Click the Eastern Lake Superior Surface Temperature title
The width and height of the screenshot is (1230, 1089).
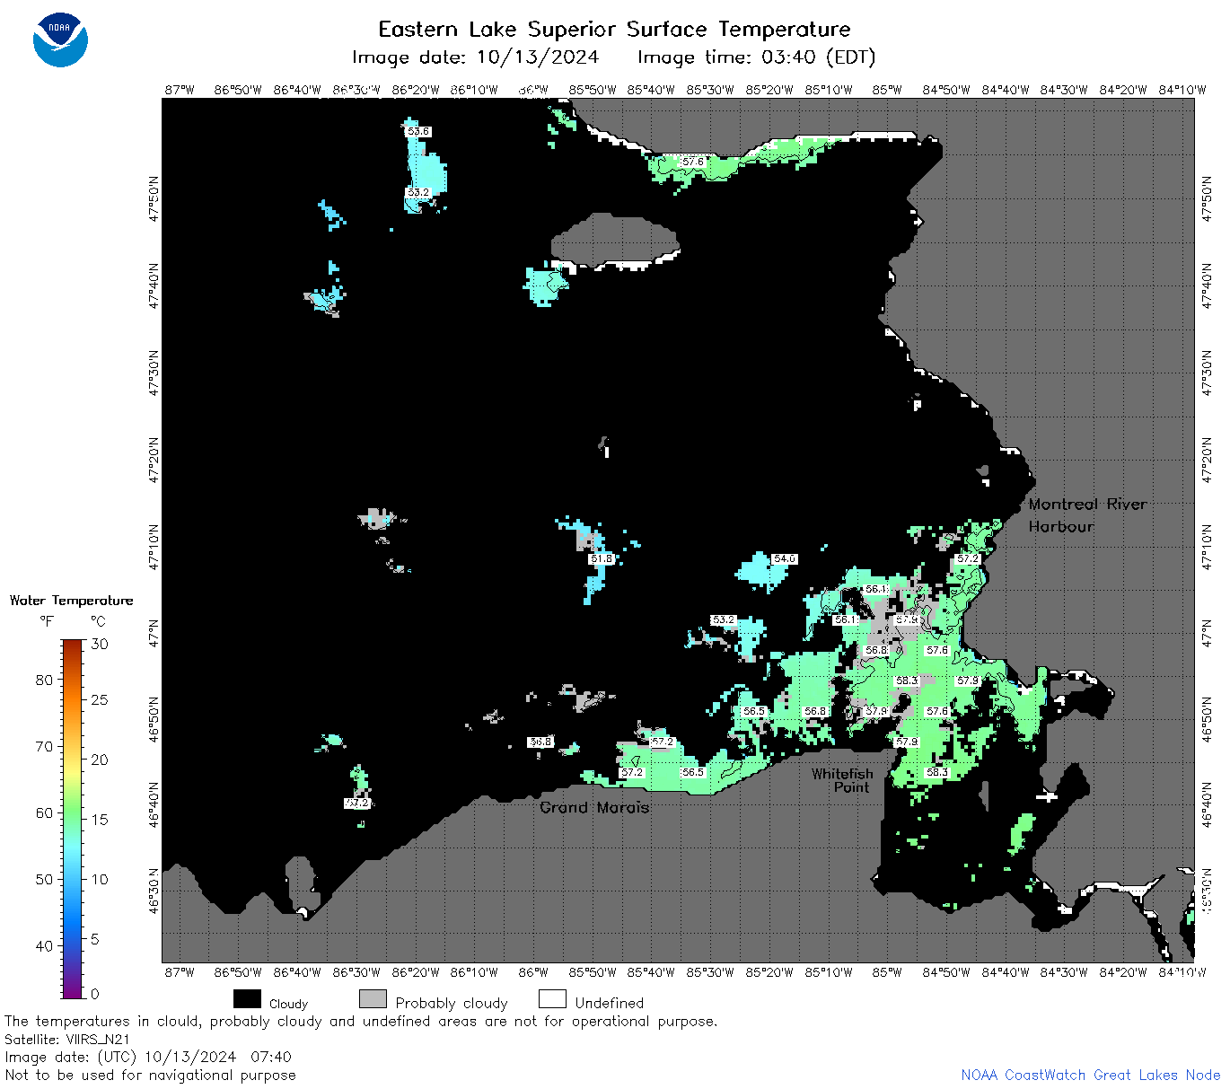[x=614, y=30]
